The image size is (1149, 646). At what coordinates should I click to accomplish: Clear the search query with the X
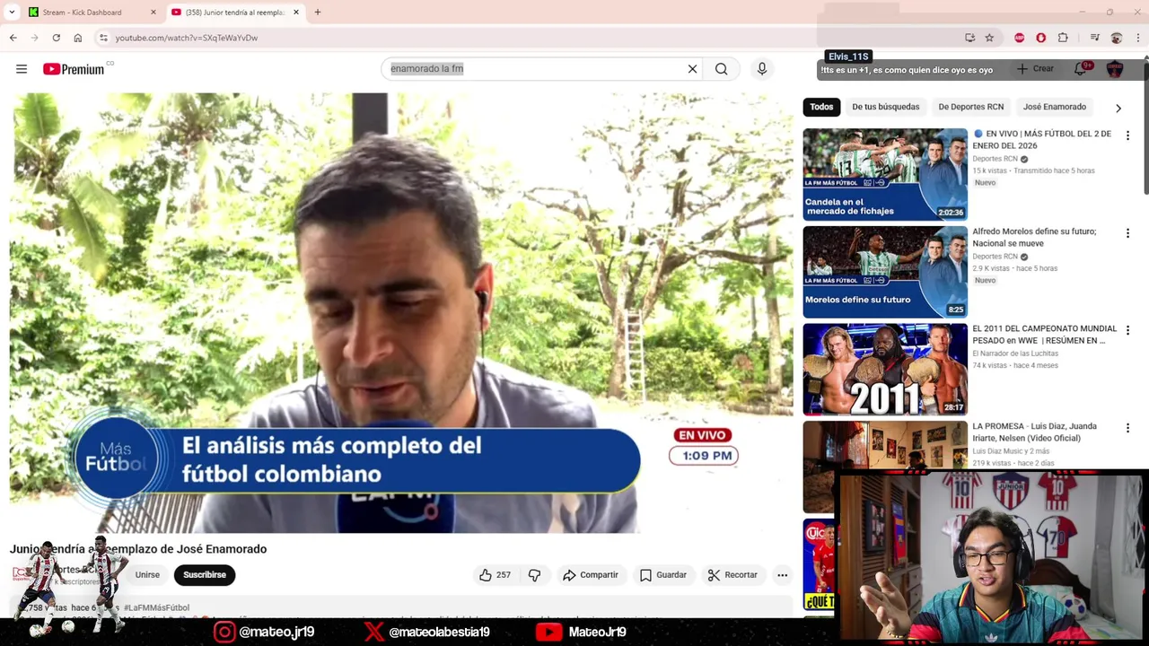pyautogui.click(x=692, y=69)
